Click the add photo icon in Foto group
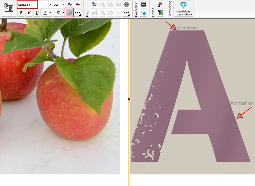Viewport: 255px width, 186px height. click(94, 5)
